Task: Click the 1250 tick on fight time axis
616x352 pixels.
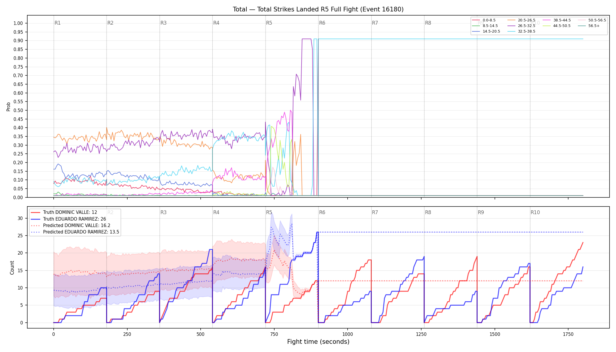Action: (421, 334)
